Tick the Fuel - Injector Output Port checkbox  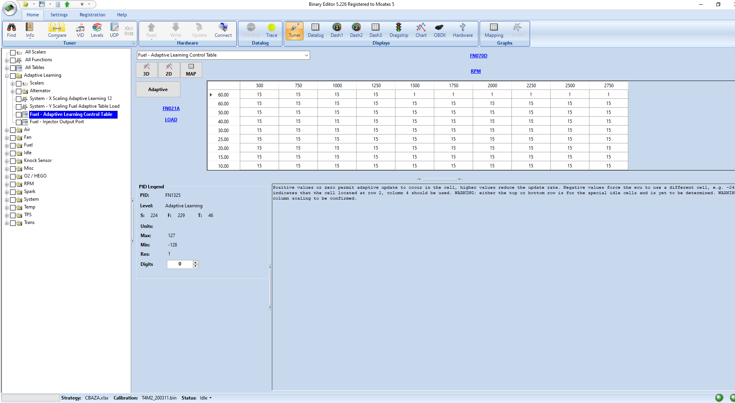(19, 122)
